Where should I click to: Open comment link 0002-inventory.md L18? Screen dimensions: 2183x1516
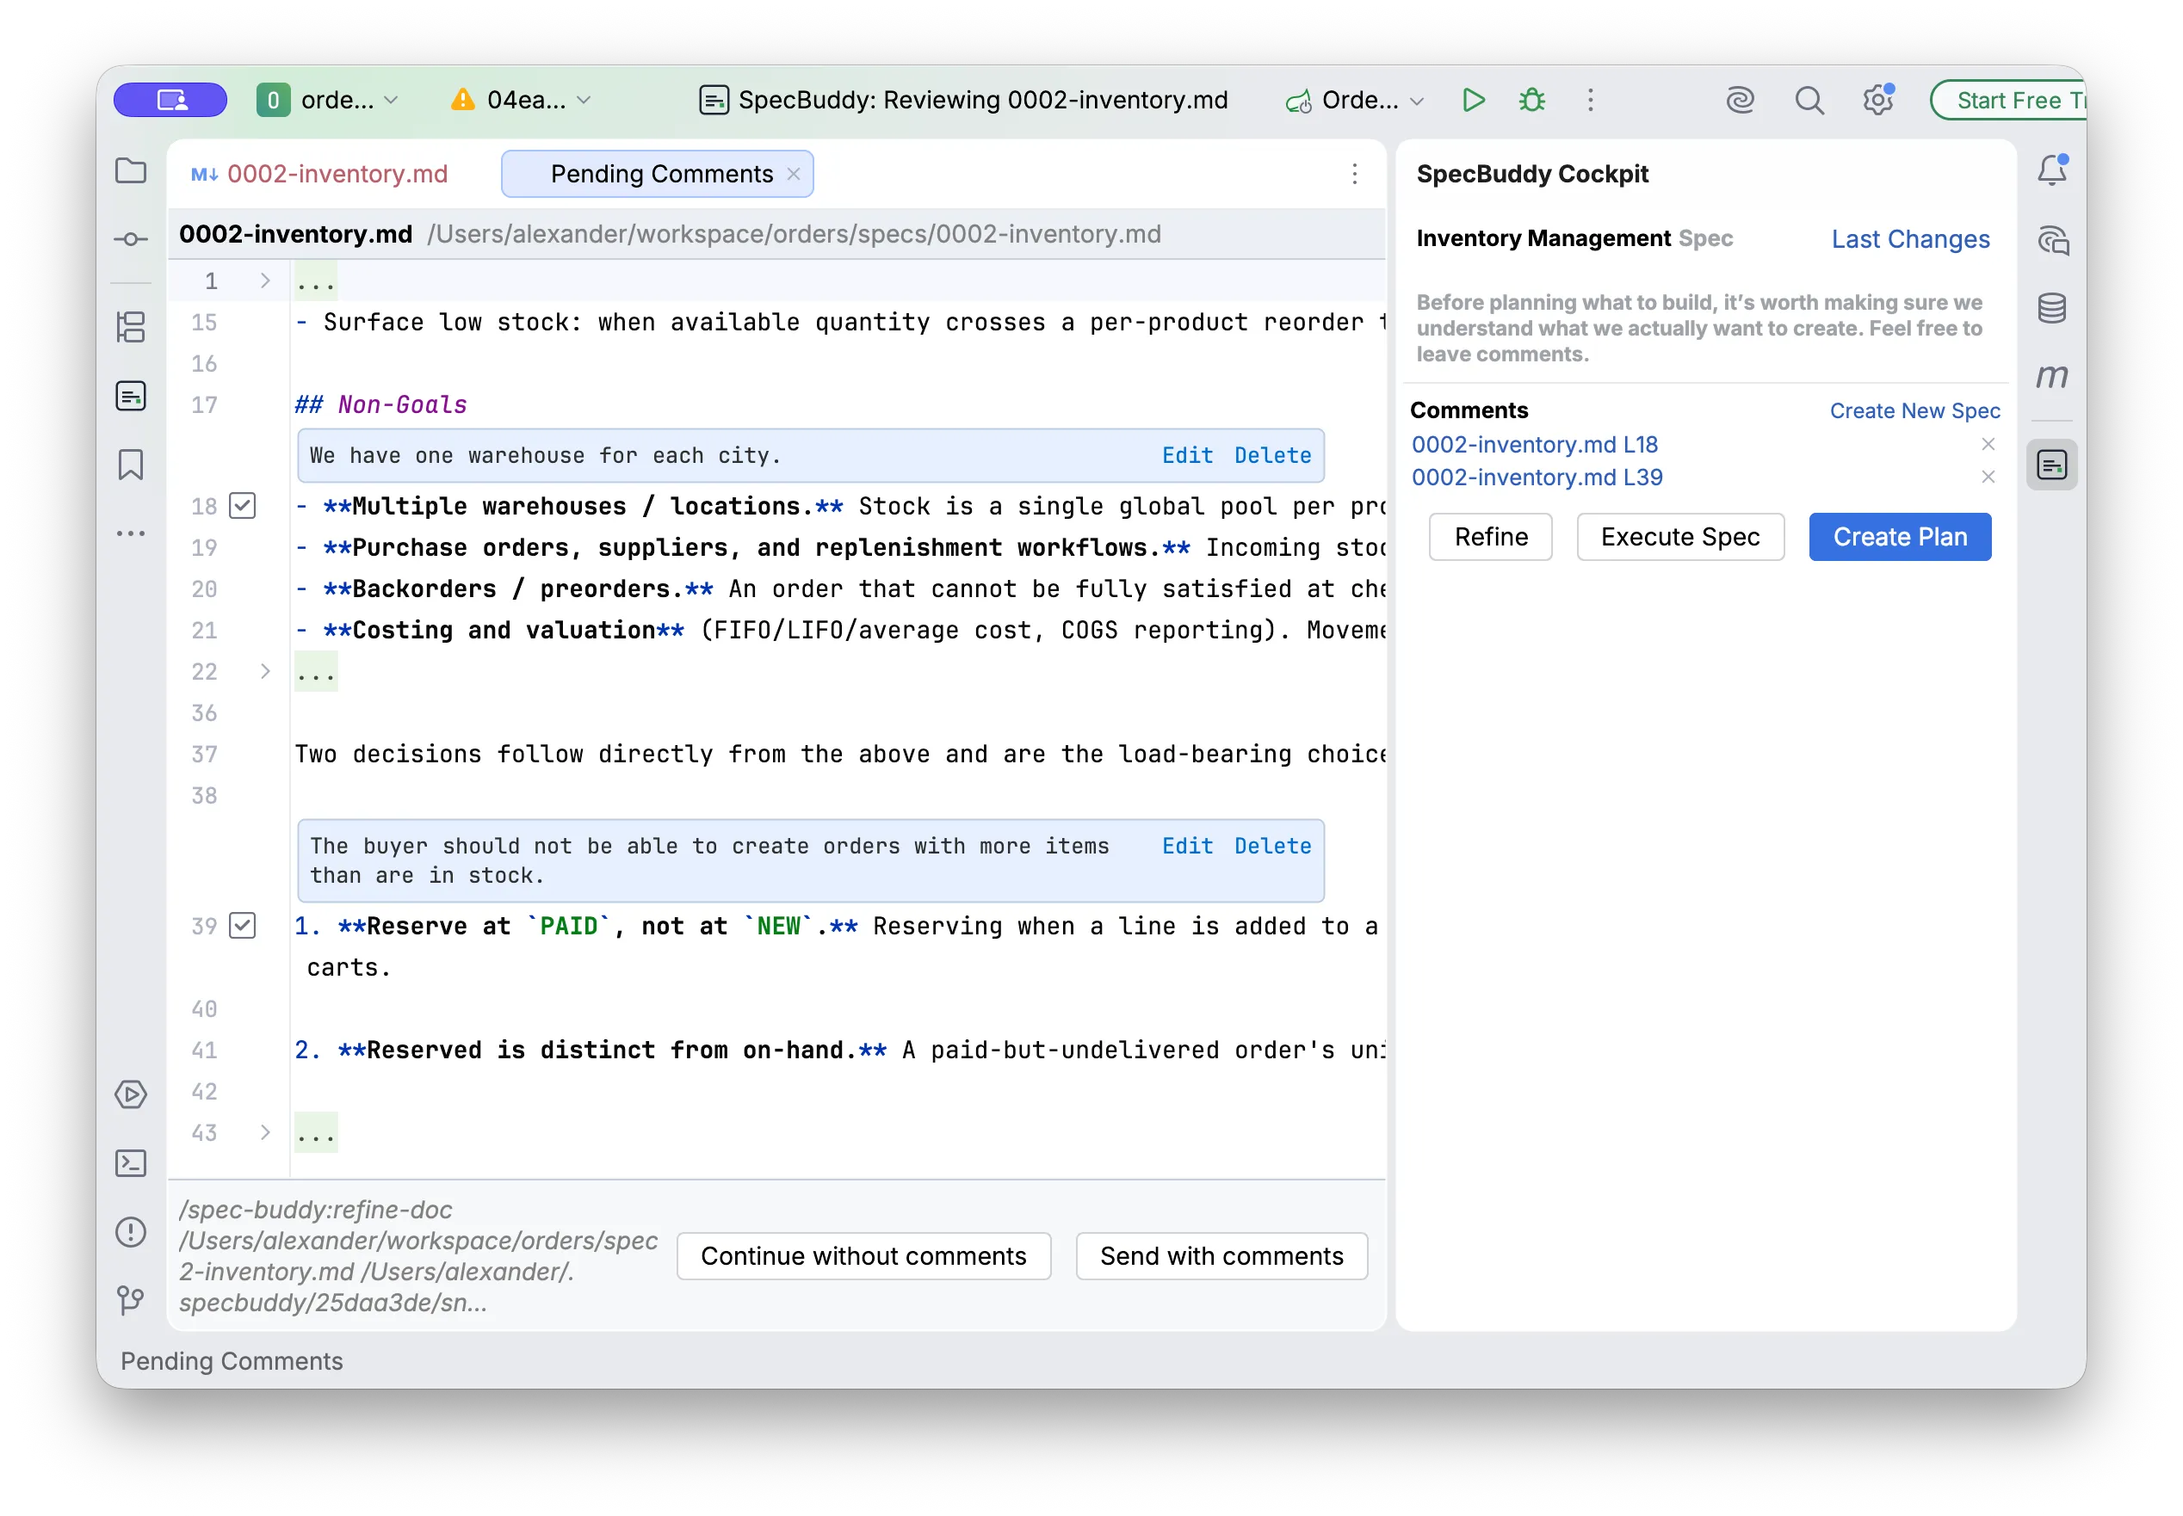(x=1534, y=445)
